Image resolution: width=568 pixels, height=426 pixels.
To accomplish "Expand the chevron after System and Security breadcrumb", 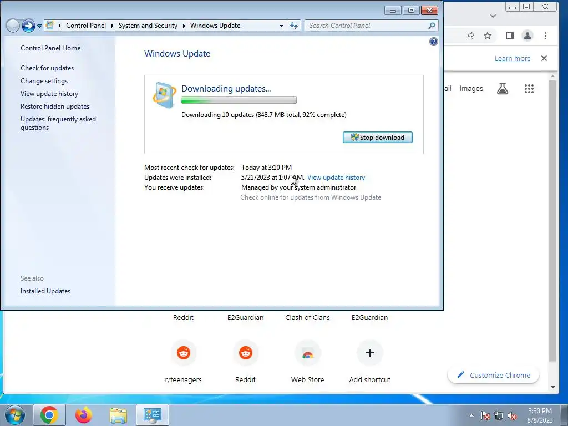I will tap(184, 26).
